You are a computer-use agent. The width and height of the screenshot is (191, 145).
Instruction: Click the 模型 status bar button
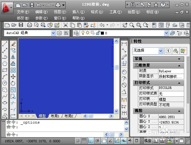[x=148, y=141]
